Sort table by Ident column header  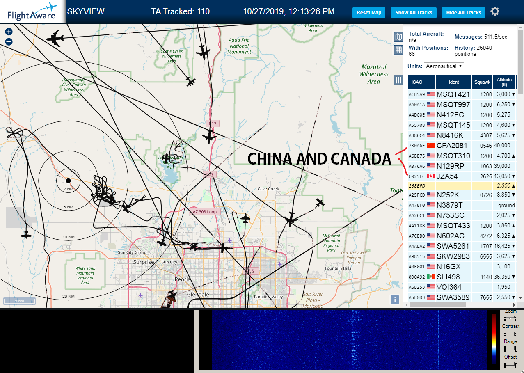point(454,82)
